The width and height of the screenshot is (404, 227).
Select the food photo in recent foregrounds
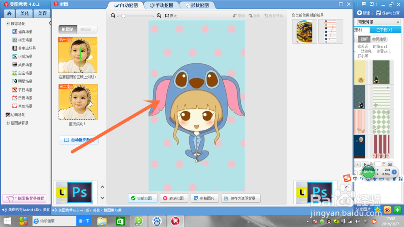305,31
